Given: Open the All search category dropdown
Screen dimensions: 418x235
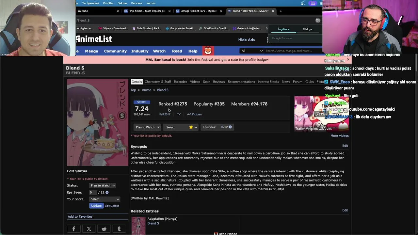Looking at the screenshot, I should (x=251, y=51).
